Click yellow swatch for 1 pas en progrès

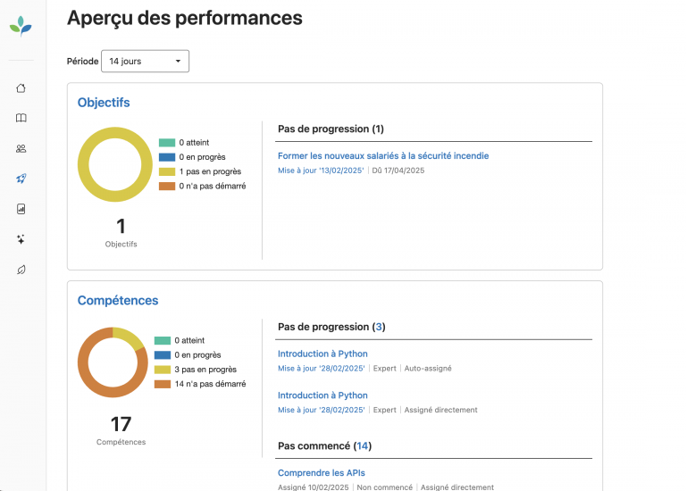pos(167,171)
